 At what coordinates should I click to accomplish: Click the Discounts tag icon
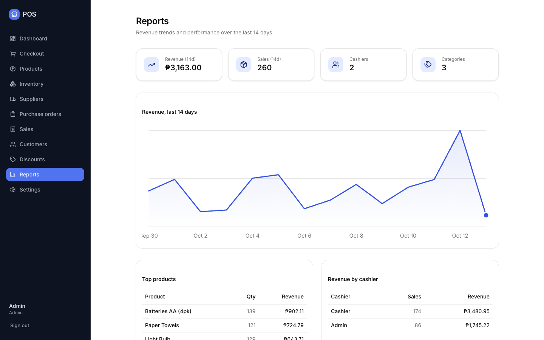point(13,159)
